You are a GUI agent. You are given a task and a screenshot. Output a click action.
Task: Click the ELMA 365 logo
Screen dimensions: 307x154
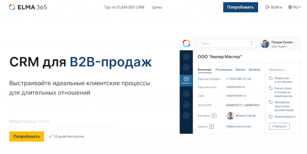pyautogui.click(x=28, y=7)
